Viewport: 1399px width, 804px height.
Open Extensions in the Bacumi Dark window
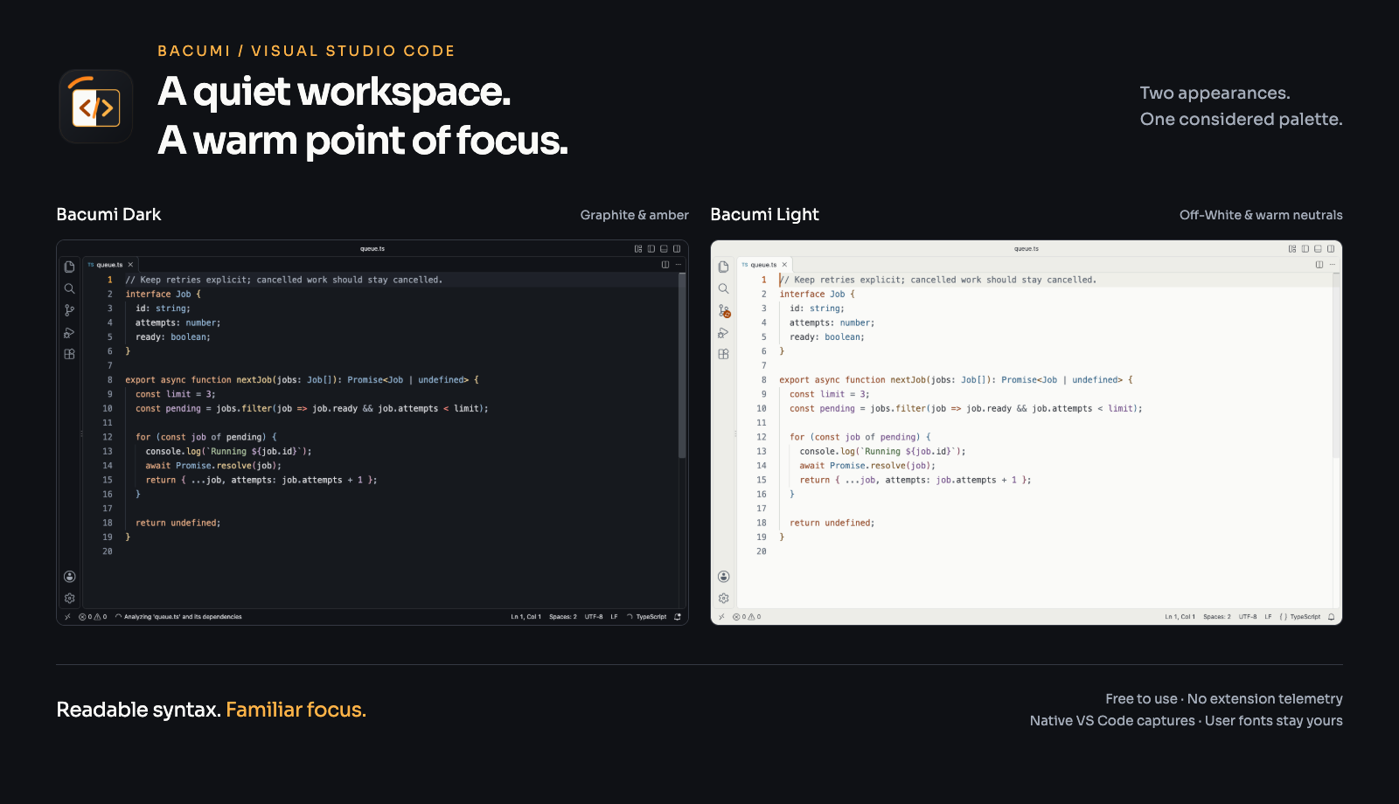pyautogui.click(x=69, y=354)
